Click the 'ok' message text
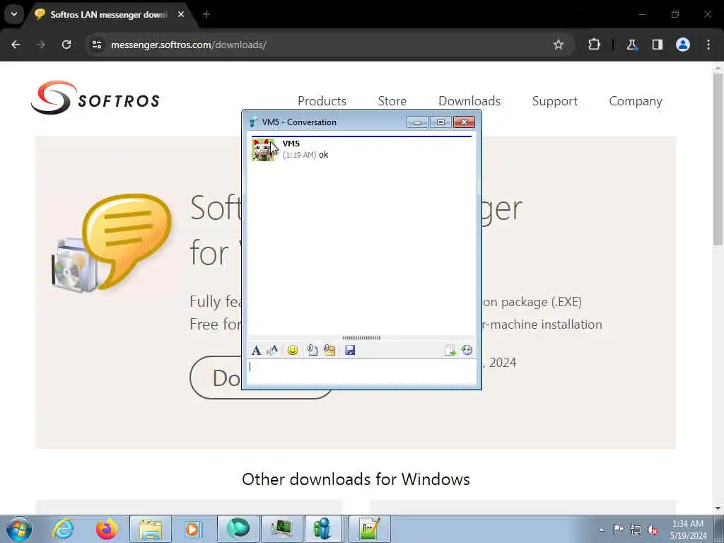Screen dimensions: 724x543 point(324,155)
